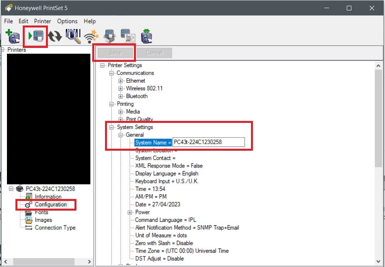
Task: Open the File menu
Action: [x=8, y=21]
